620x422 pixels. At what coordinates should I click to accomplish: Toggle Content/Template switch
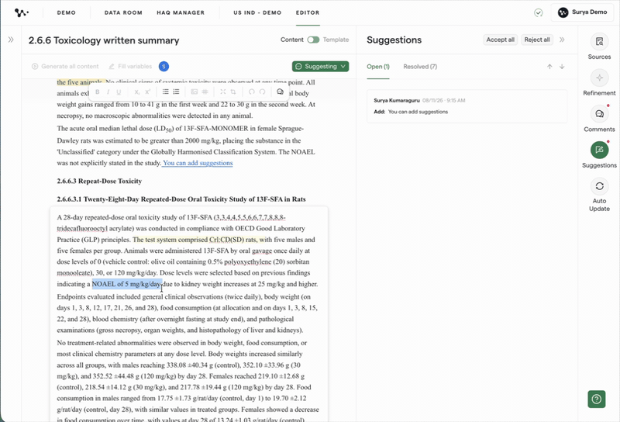click(x=313, y=40)
